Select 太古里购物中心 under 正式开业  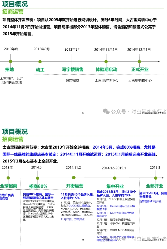pyautogui.click(x=140, y=80)
